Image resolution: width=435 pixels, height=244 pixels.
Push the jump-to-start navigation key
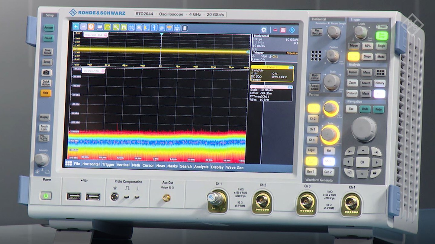[350, 151]
